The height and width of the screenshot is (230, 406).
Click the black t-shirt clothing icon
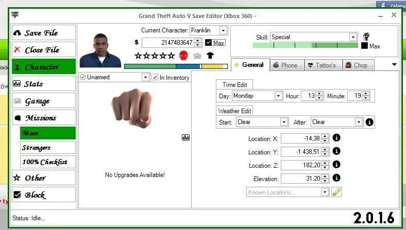(210, 56)
